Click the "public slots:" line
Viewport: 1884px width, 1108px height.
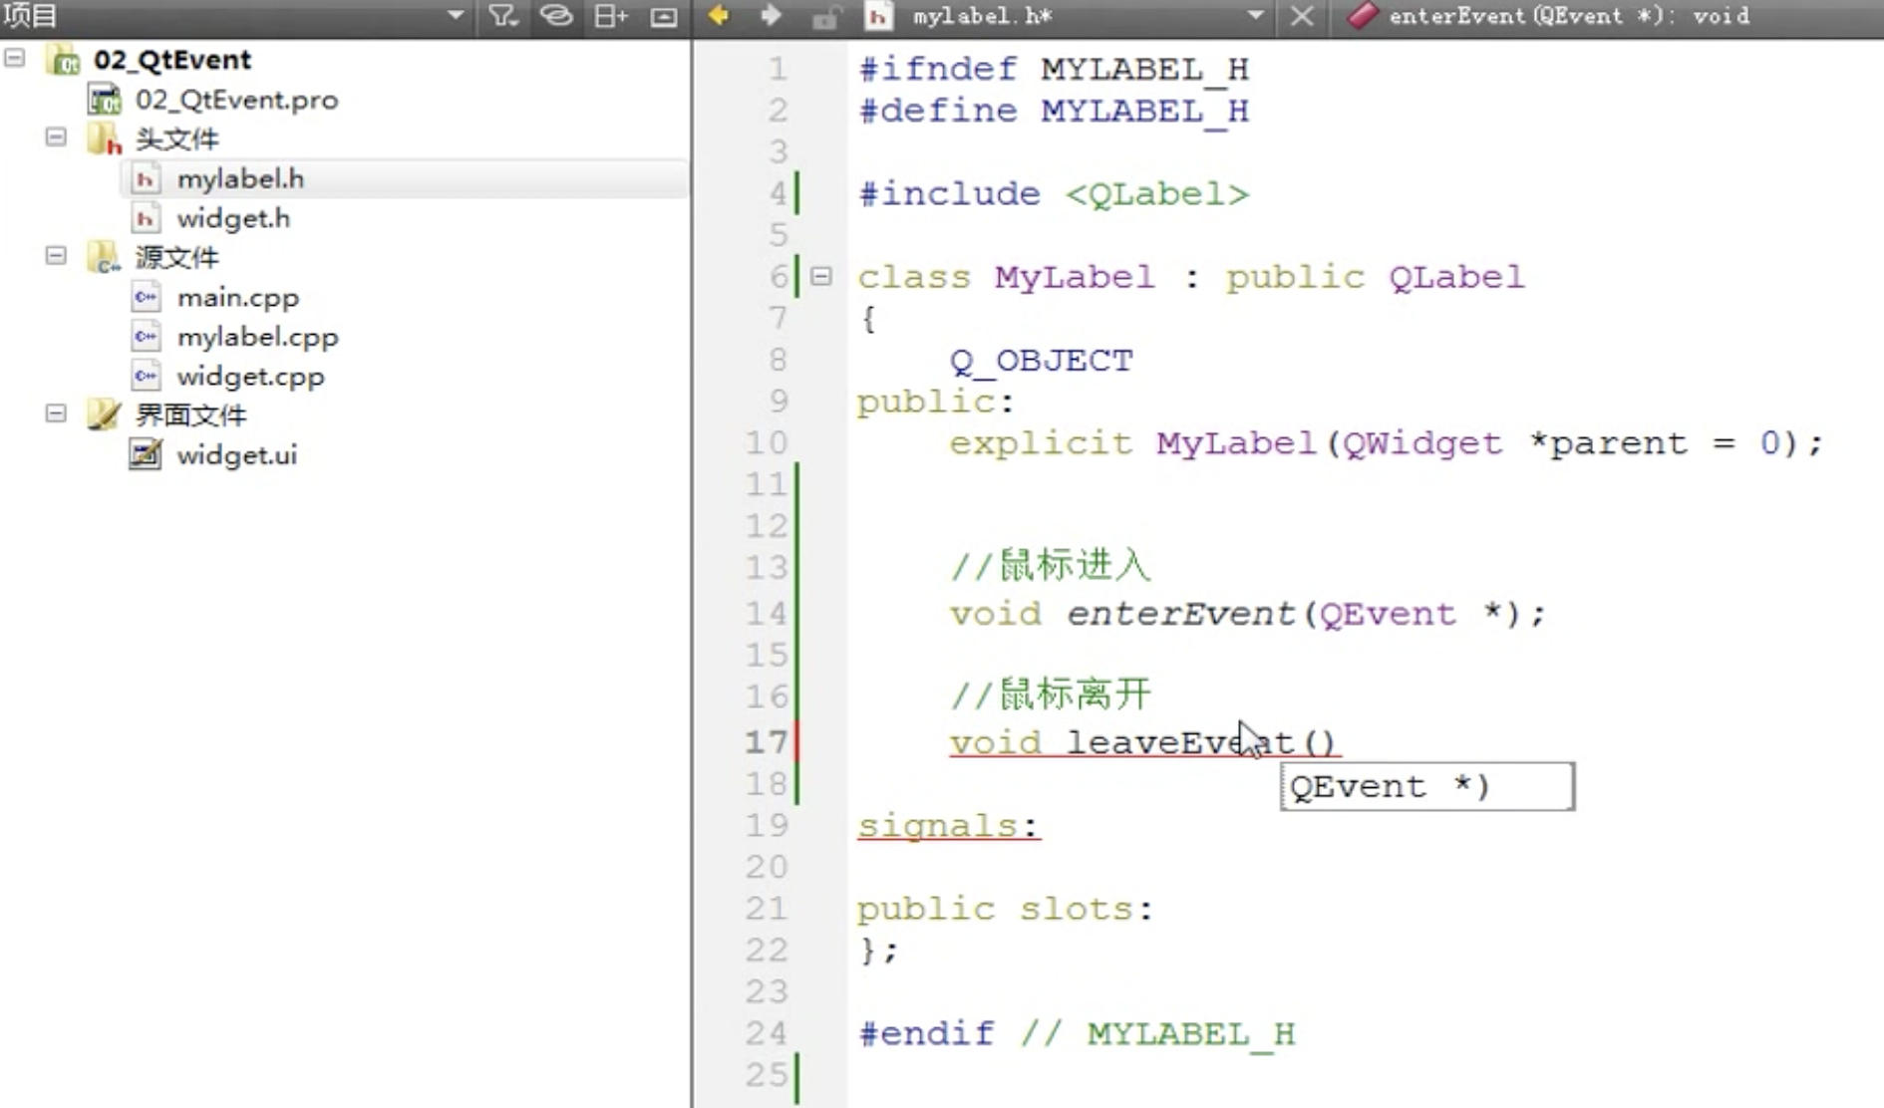click(x=1005, y=910)
